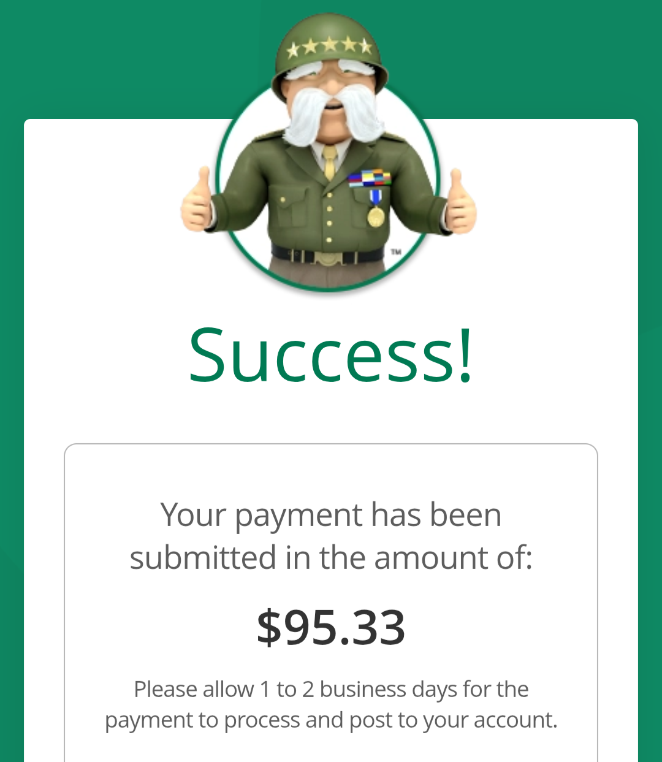662x762 pixels.
Task: Tap the mascot's white bushy eyebrows
Action: pos(331,67)
